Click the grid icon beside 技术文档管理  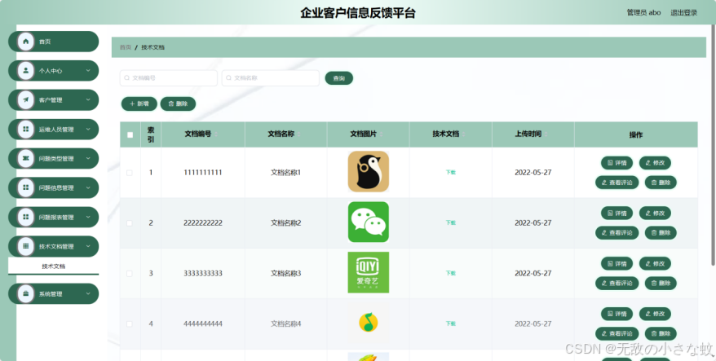[x=25, y=246]
